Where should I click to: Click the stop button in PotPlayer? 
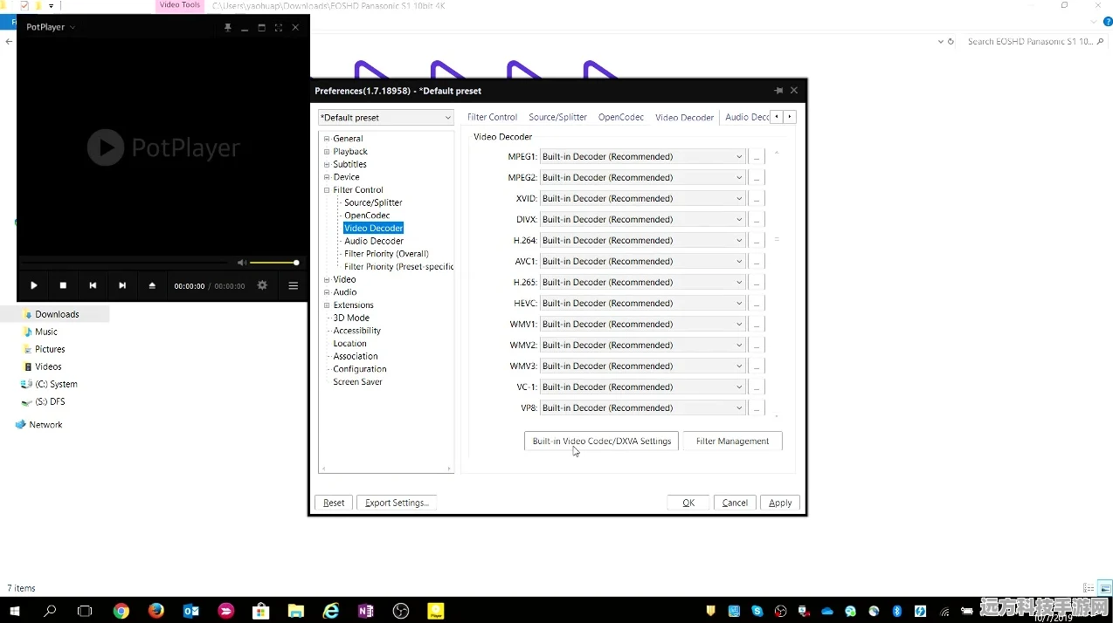pos(63,285)
